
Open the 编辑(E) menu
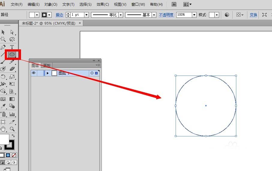click(34, 4)
